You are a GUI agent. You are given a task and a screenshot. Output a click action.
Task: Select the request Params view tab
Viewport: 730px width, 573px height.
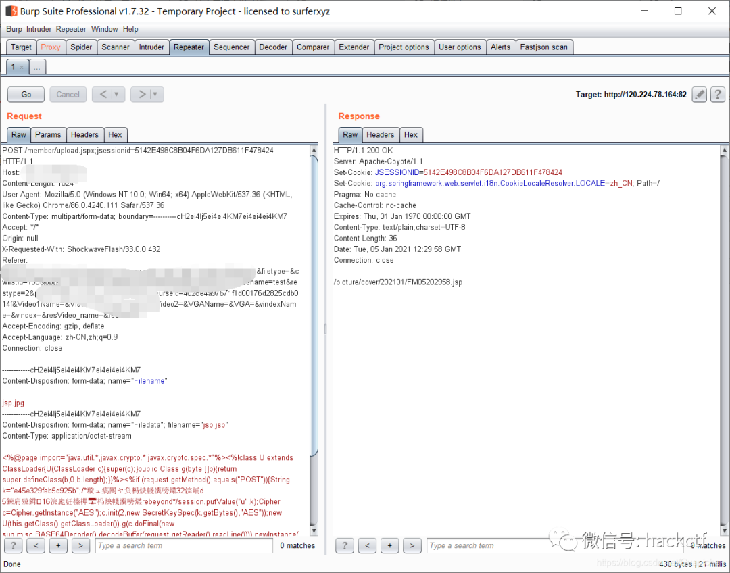click(48, 135)
